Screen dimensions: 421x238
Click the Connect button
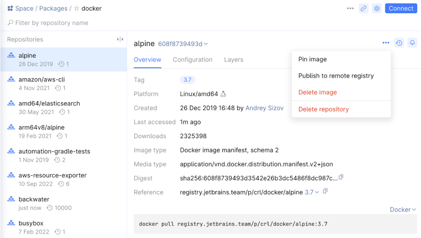coord(401,8)
